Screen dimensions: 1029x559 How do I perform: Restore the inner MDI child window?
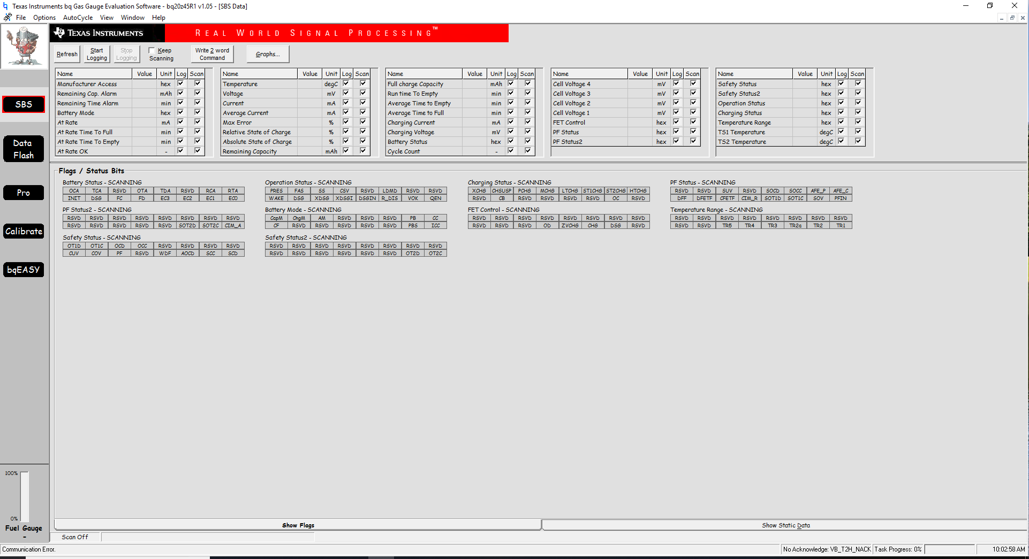pyautogui.click(x=1012, y=18)
